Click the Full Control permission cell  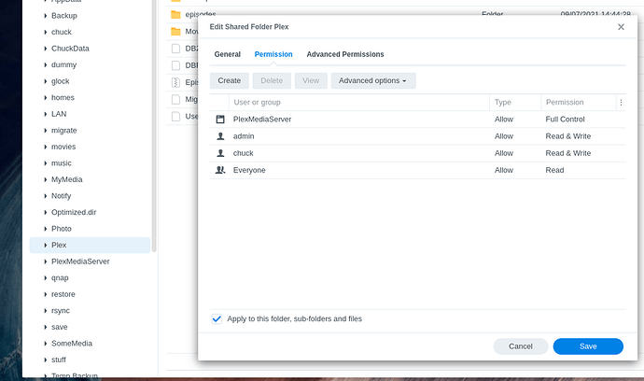tap(565, 120)
